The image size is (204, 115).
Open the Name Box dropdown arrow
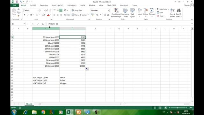[24, 24]
